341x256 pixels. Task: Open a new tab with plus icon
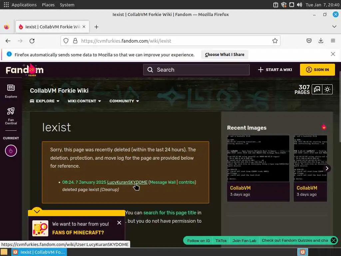[96, 27]
